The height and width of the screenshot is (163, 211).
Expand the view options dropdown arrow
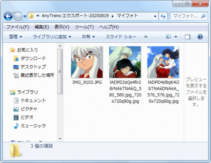pyautogui.click(x=176, y=37)
